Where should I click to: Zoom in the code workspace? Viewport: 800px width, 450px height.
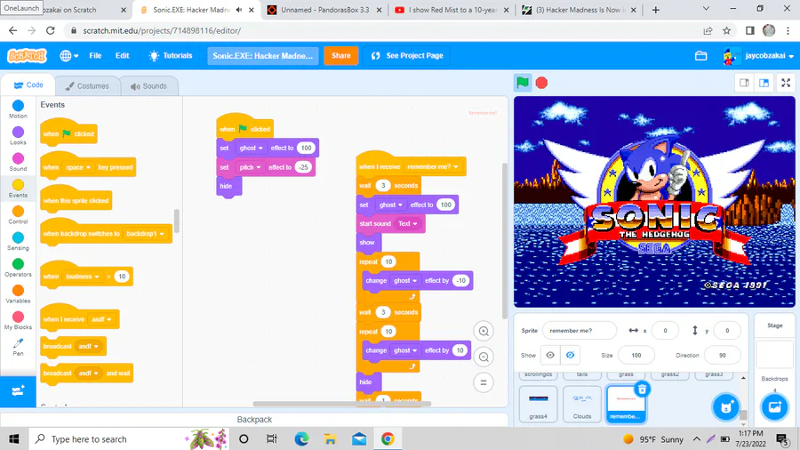(484, 331)
